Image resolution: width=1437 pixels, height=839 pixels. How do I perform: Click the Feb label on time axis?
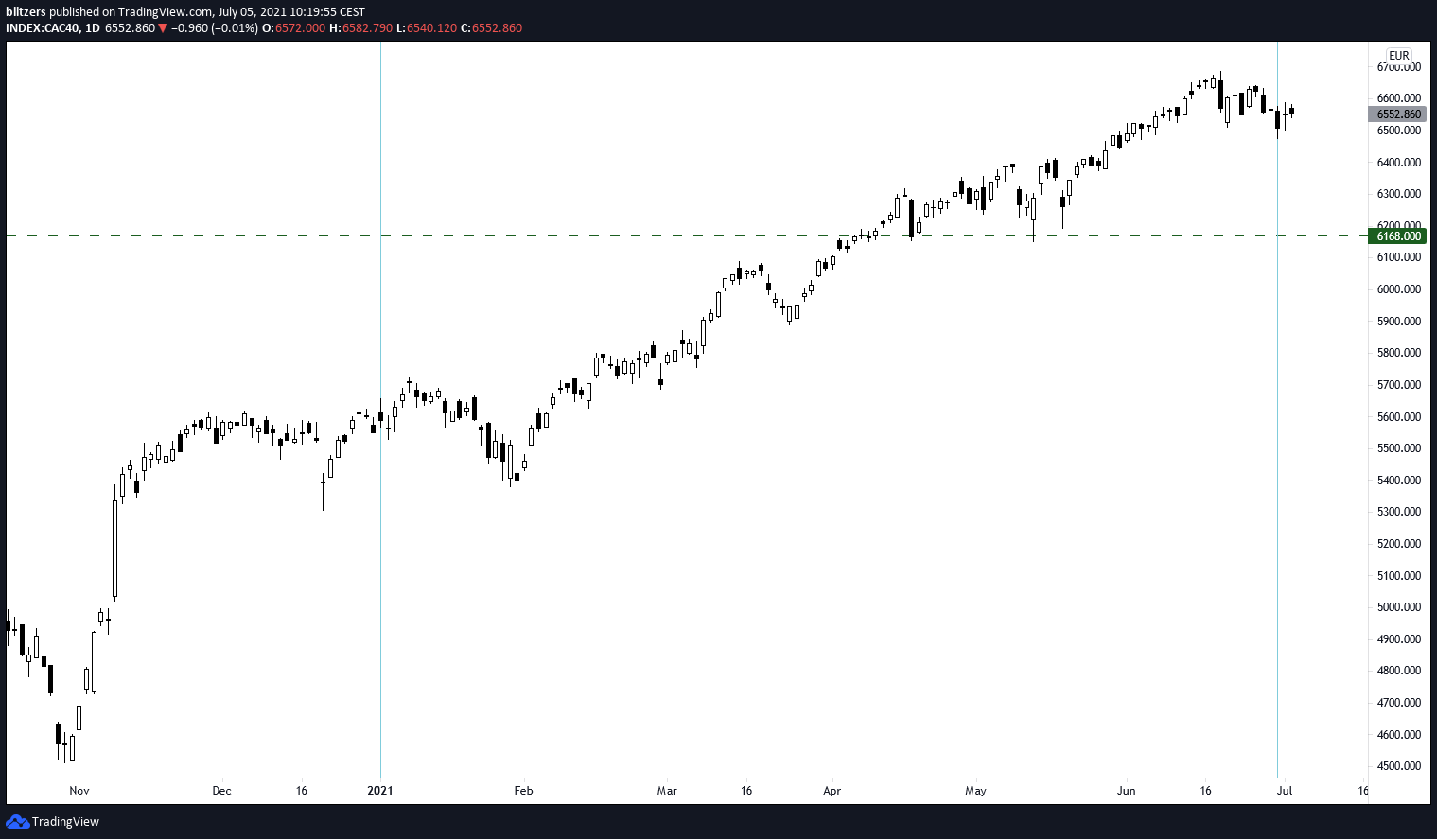[x=523, y=791]
